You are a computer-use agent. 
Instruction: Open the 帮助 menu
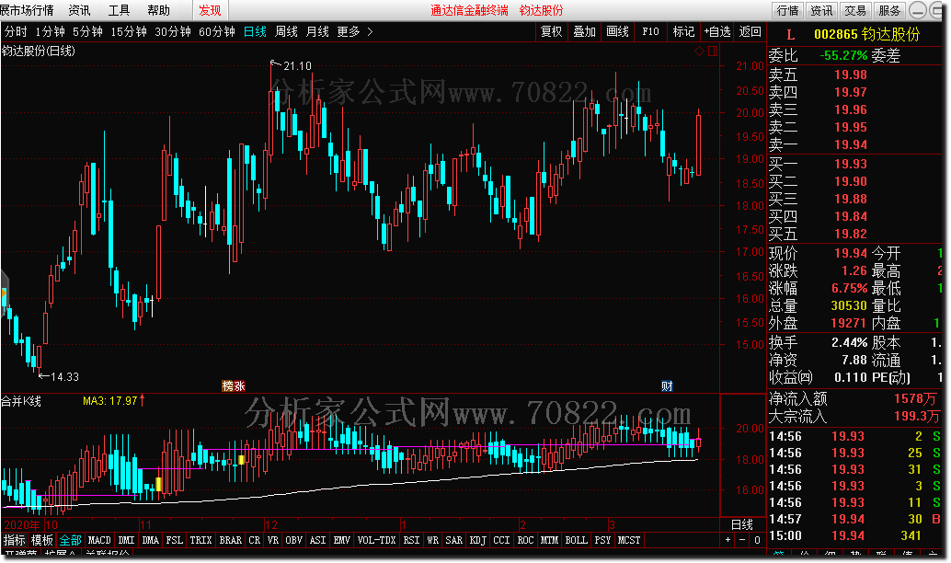pos(159,10)
